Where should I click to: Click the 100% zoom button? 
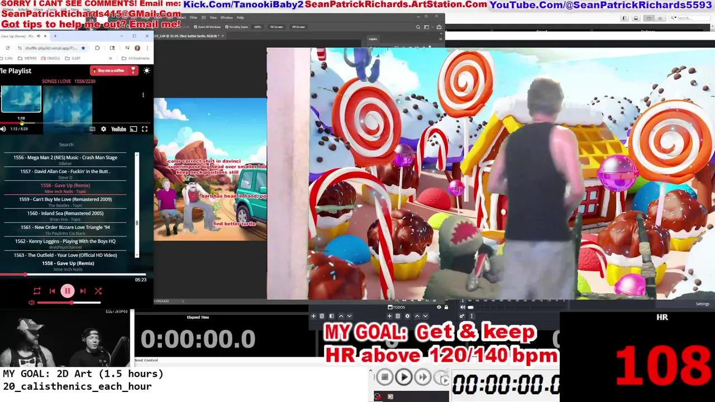258,27
